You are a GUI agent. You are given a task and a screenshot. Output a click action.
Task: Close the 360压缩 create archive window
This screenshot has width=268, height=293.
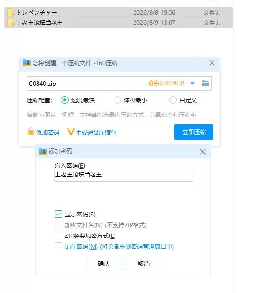212,63
